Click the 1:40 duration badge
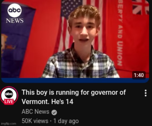 (139, 75)
